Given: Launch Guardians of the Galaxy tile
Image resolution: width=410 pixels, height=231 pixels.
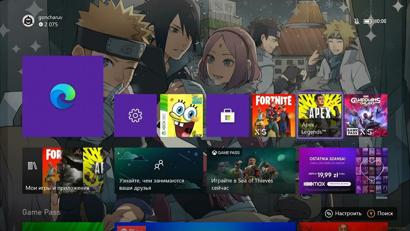Looking at the screenshot, I should point(366,116).
